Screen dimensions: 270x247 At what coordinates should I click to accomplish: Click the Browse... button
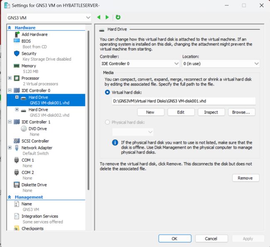pyautogui.click(x=242, y=112)
